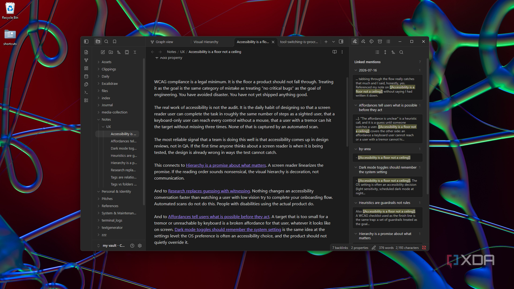
Task: Open the command palette from the ribbon
Action: [86, 92]
